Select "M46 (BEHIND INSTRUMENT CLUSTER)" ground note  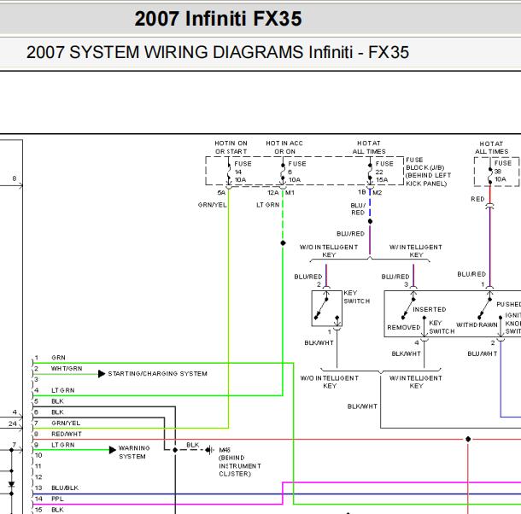coord(240,462)
